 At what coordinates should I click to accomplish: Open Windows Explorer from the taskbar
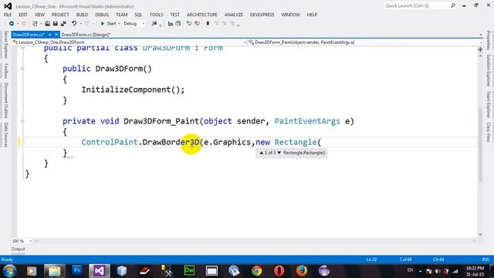tap(55, 271)
